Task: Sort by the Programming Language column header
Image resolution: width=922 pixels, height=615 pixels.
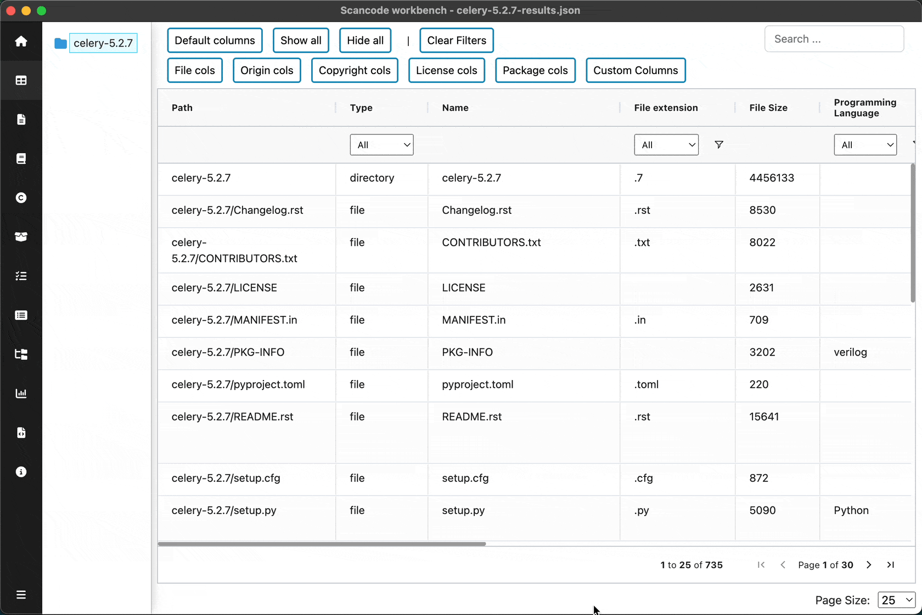Action: [x=865, y=108]
